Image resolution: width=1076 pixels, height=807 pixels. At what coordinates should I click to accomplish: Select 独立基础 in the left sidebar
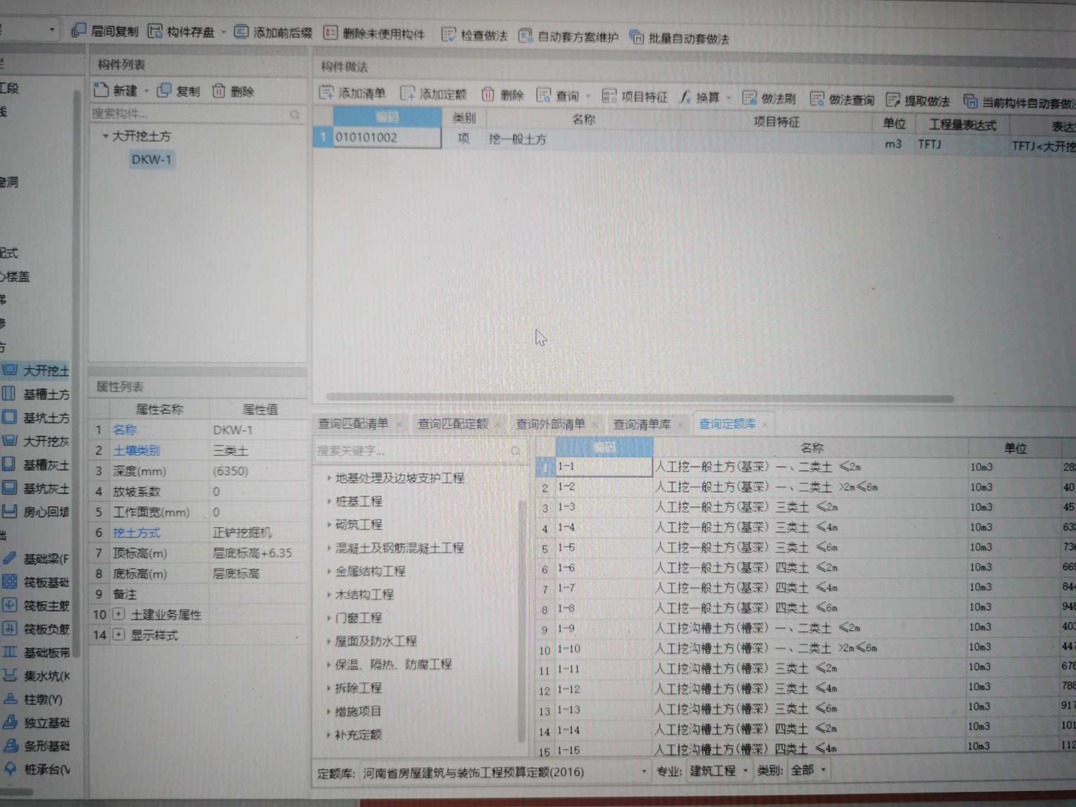tap(37, 723)
